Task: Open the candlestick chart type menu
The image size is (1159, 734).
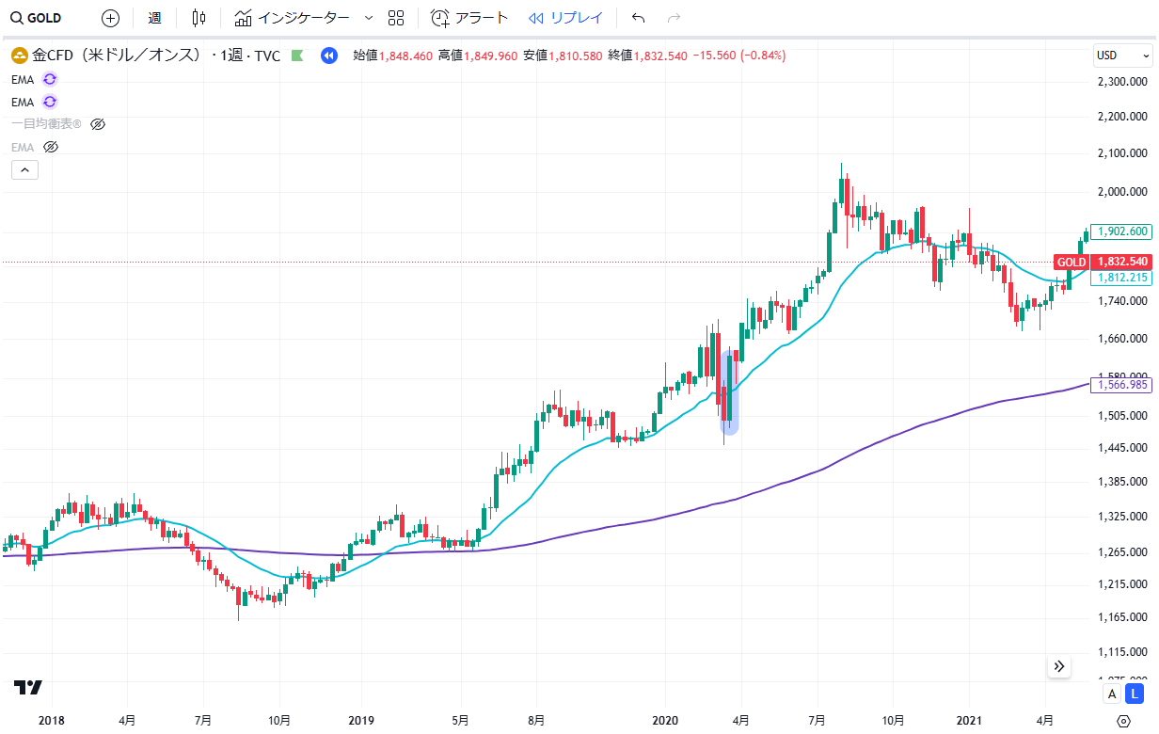Action: [x=198, y=18]
